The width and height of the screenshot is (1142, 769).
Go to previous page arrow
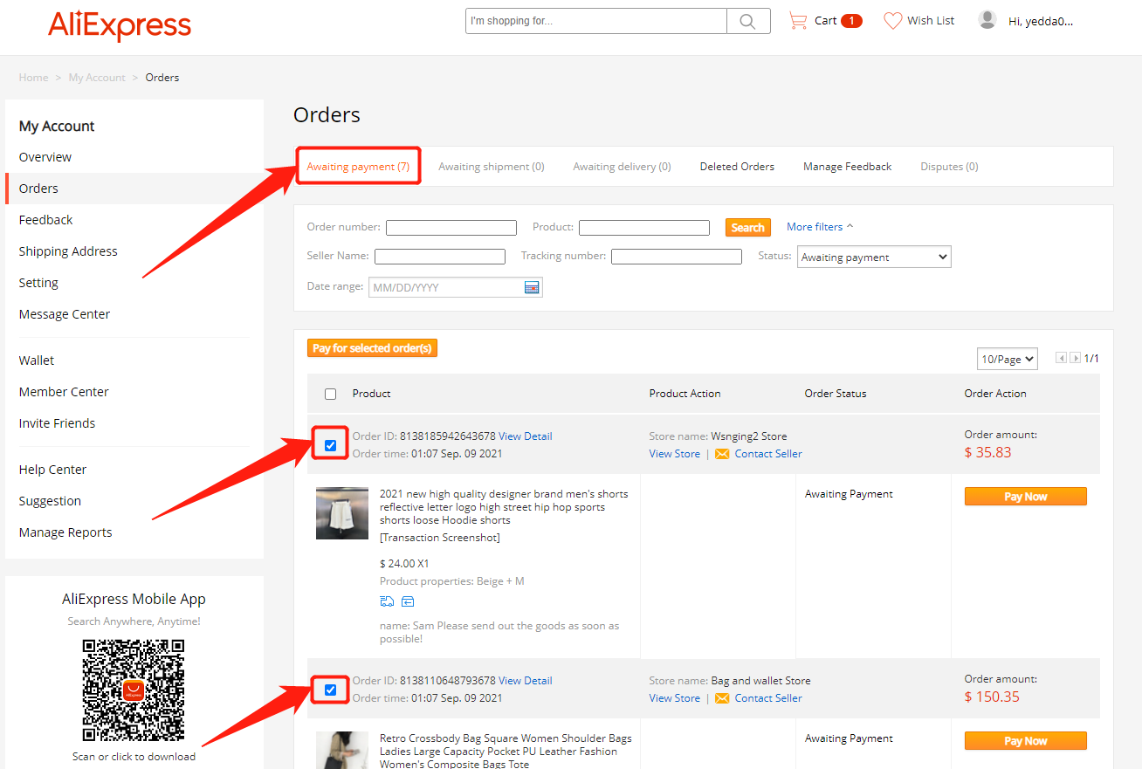click(1061, 358)
